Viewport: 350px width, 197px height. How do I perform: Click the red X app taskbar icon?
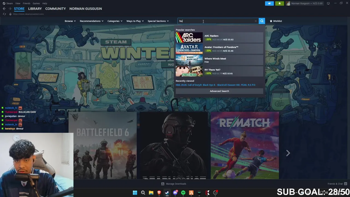coord(207,193)
